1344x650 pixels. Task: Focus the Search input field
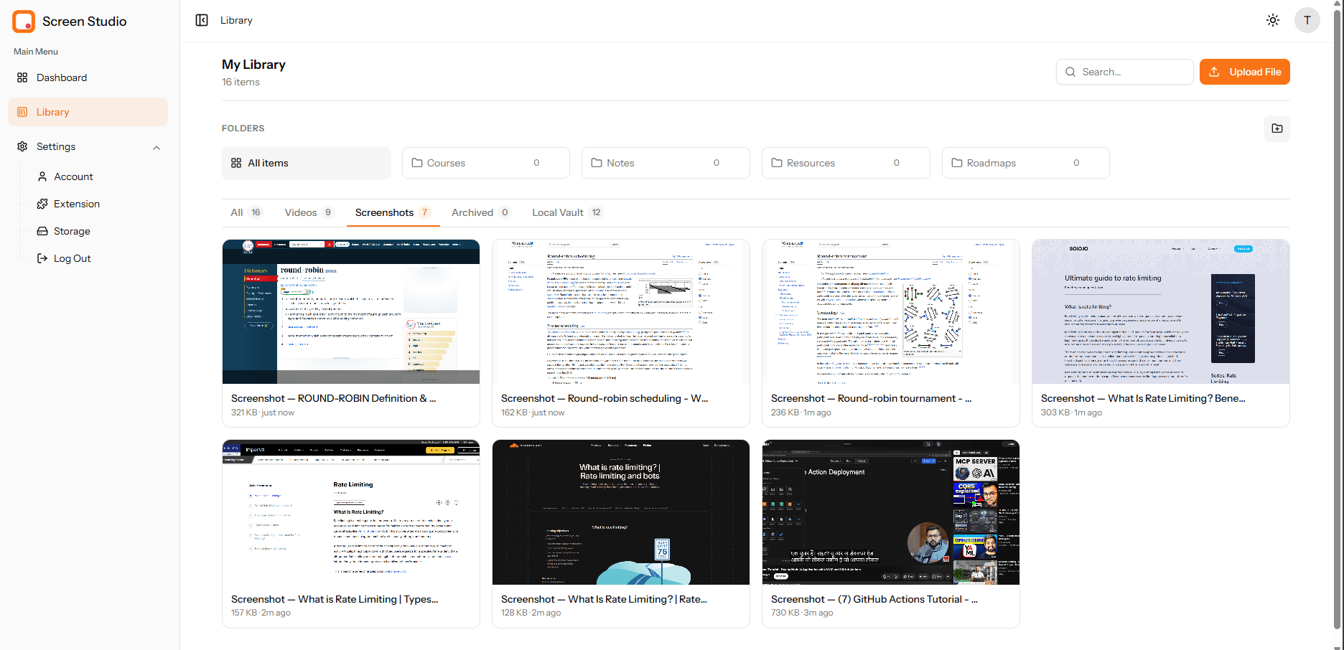(x=1125, y=72)
